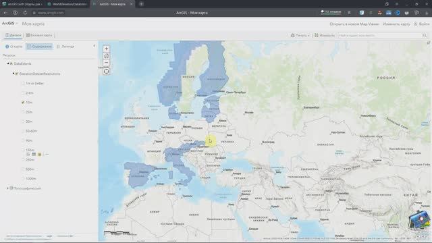Open pop-out icon at map corner
Image resolution: width=432 pixels, height=243 pixels.
[x=429, y=43]
